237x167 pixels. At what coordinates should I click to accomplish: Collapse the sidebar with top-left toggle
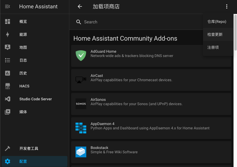pyautogui.click(x=7, y=6)
